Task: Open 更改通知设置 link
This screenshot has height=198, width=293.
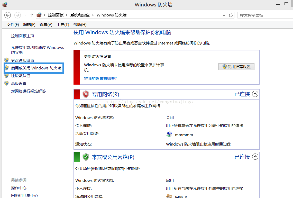Action: tap(23, 60)
